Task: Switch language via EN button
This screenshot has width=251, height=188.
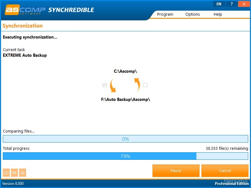Action: [x=219, y=4]
